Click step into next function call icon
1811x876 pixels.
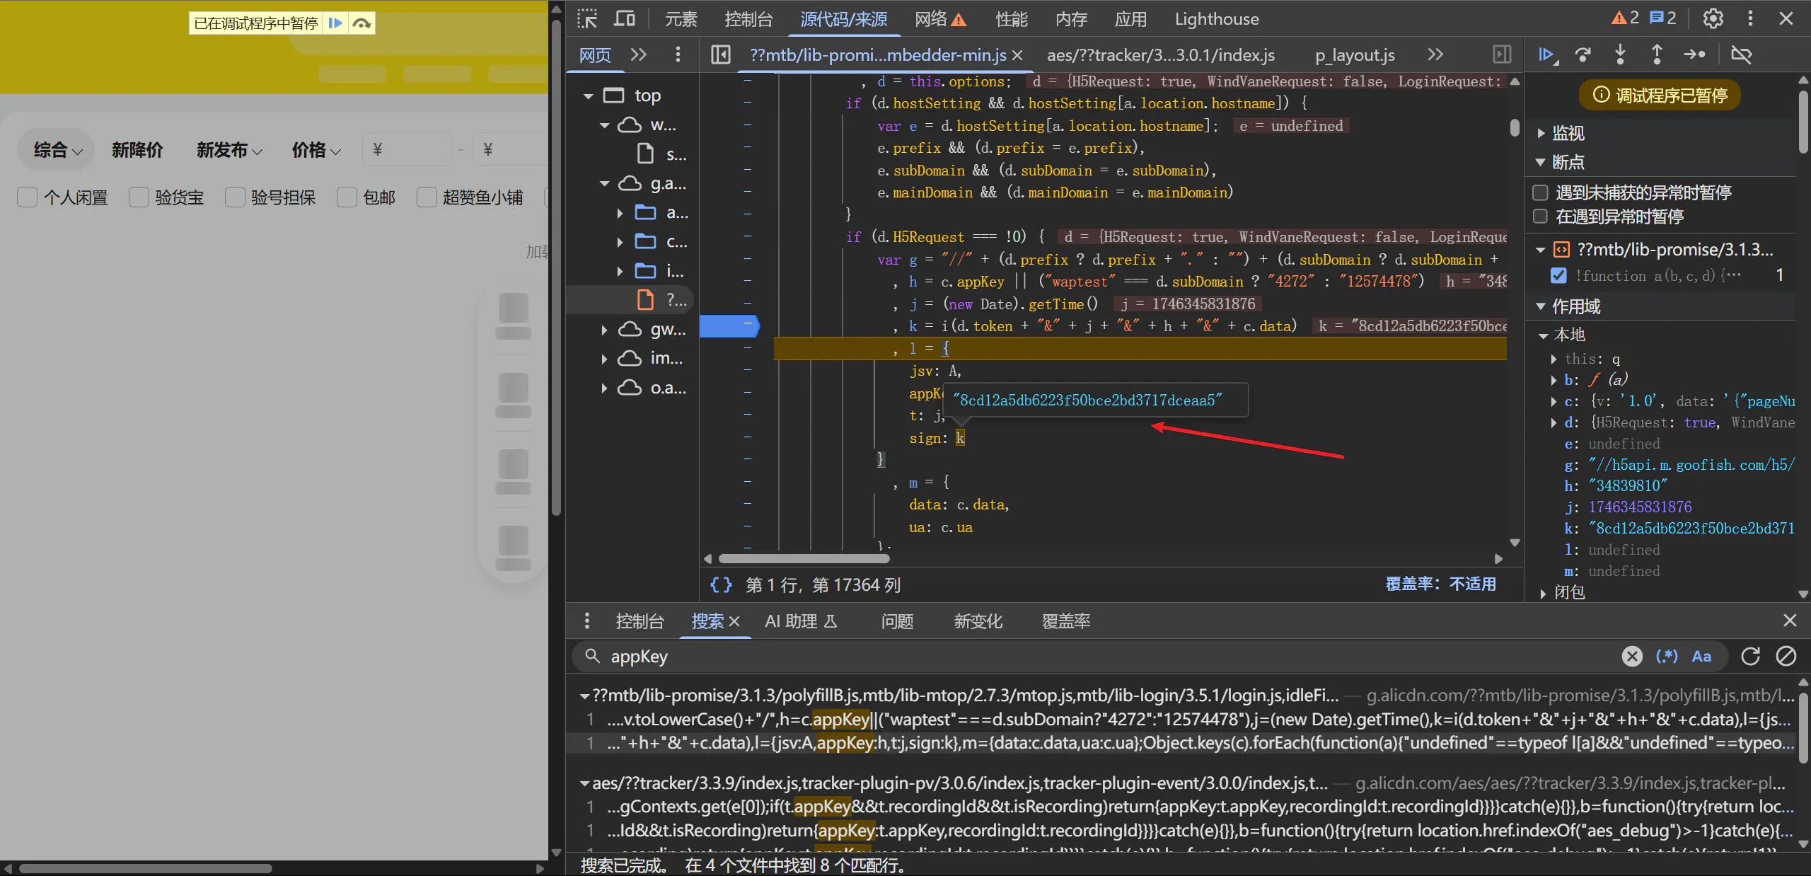point(1620,54)
